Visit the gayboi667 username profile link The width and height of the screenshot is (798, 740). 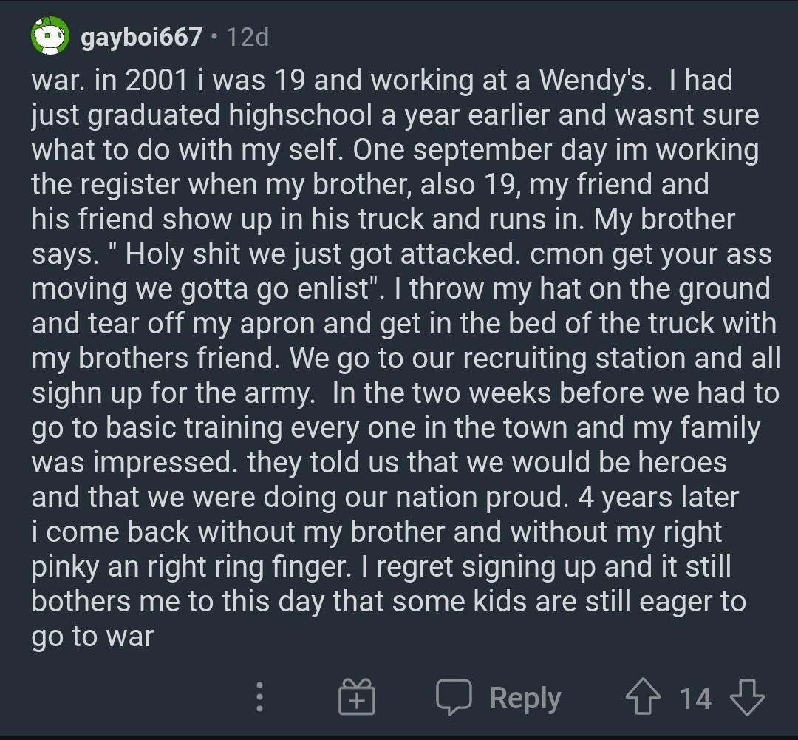pos(141,37)
